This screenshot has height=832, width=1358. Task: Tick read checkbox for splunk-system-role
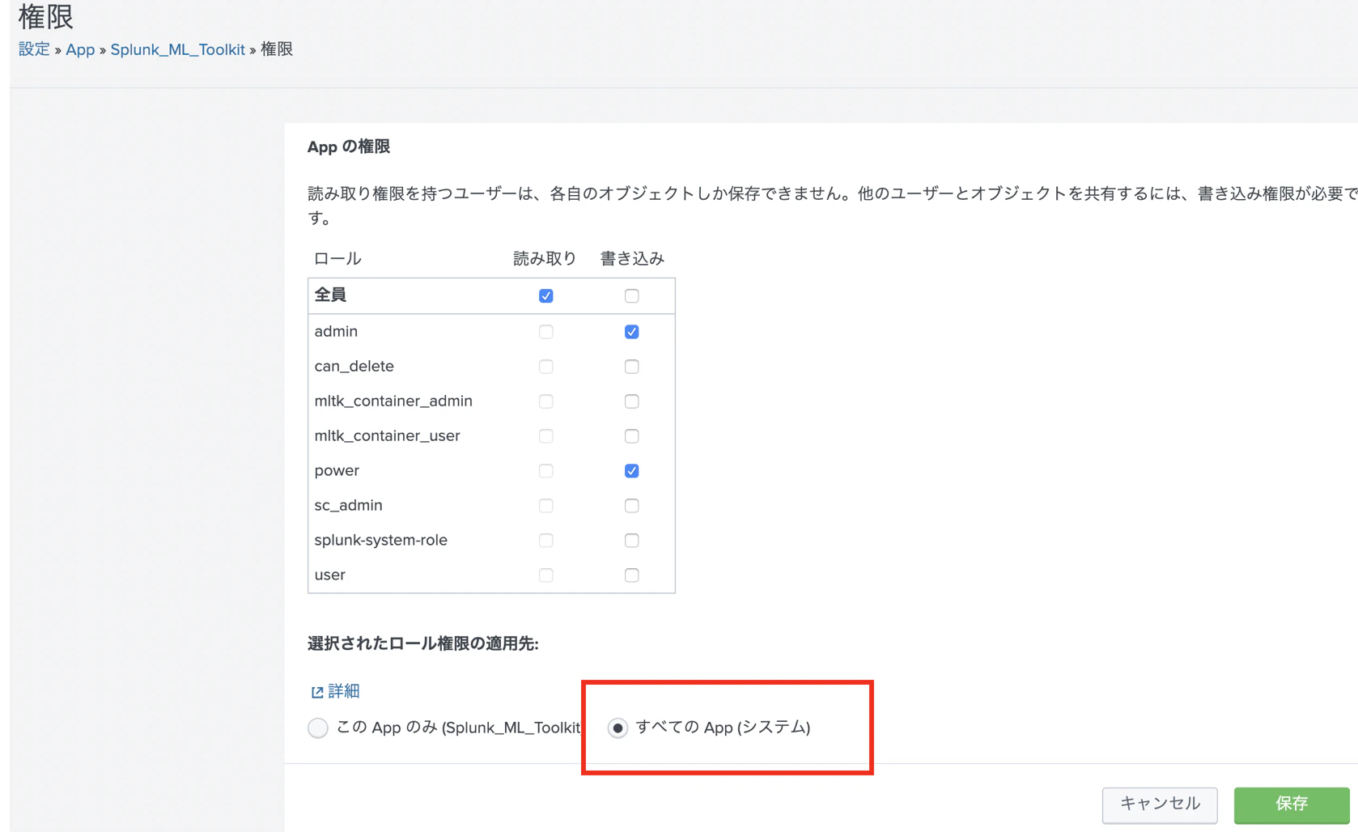546,541
